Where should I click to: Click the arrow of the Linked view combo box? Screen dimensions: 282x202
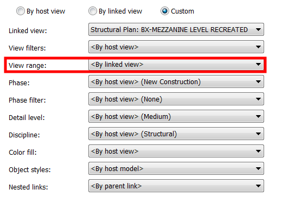tap(258, 29)
